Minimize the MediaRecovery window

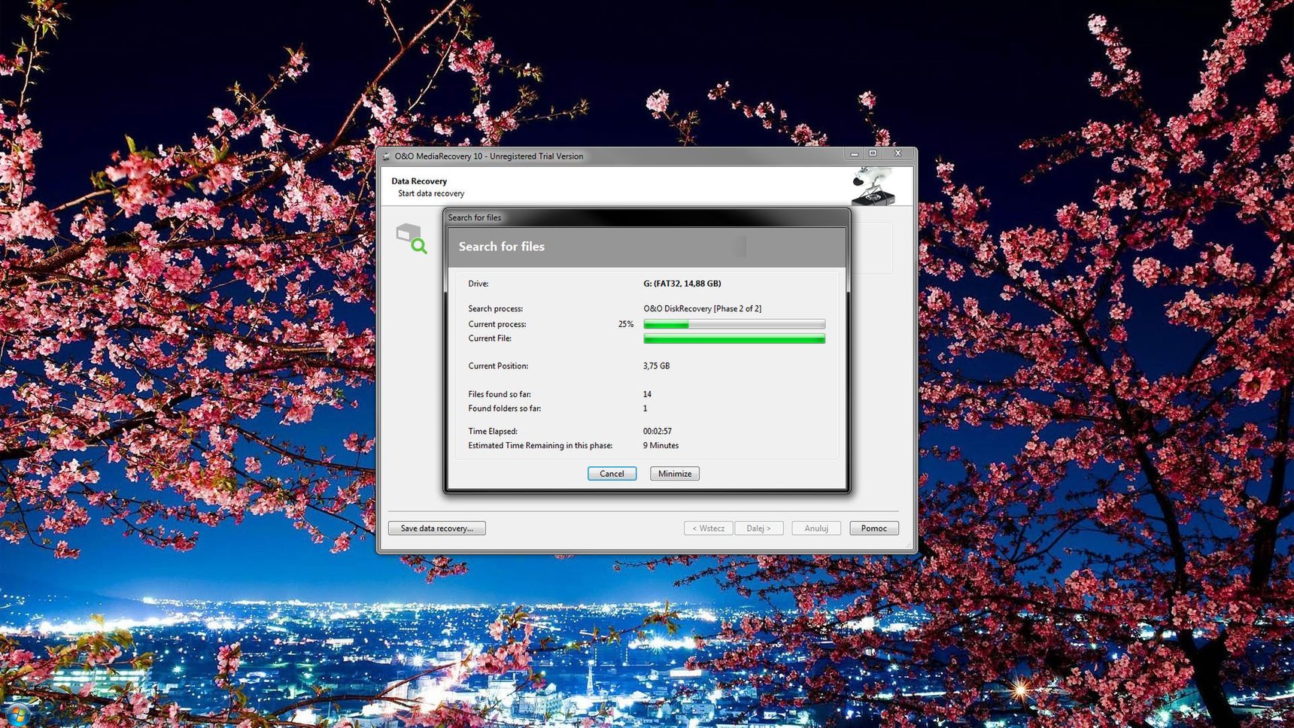(x=854, y=153)
